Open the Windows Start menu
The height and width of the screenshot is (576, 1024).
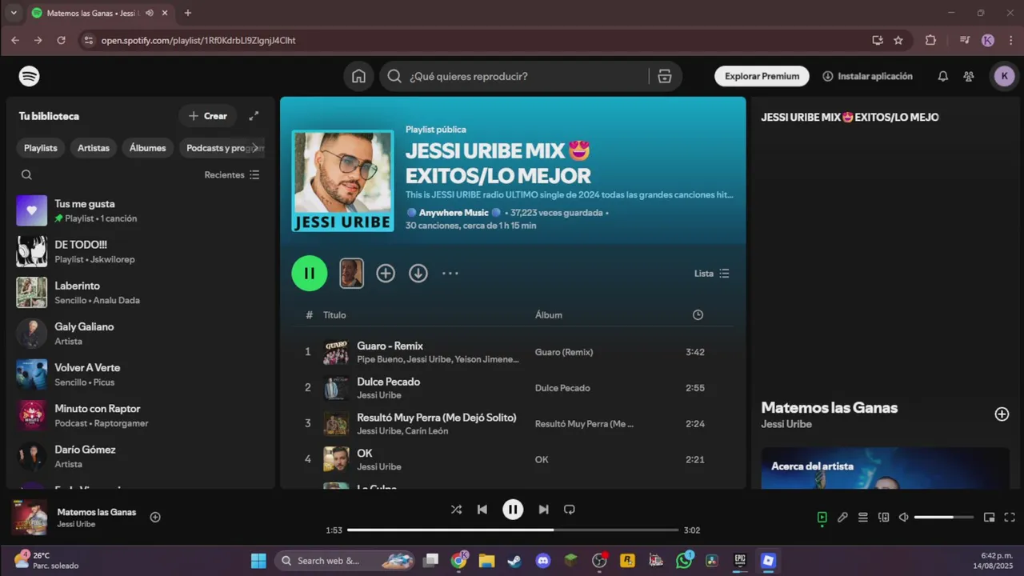coord(258,561)
